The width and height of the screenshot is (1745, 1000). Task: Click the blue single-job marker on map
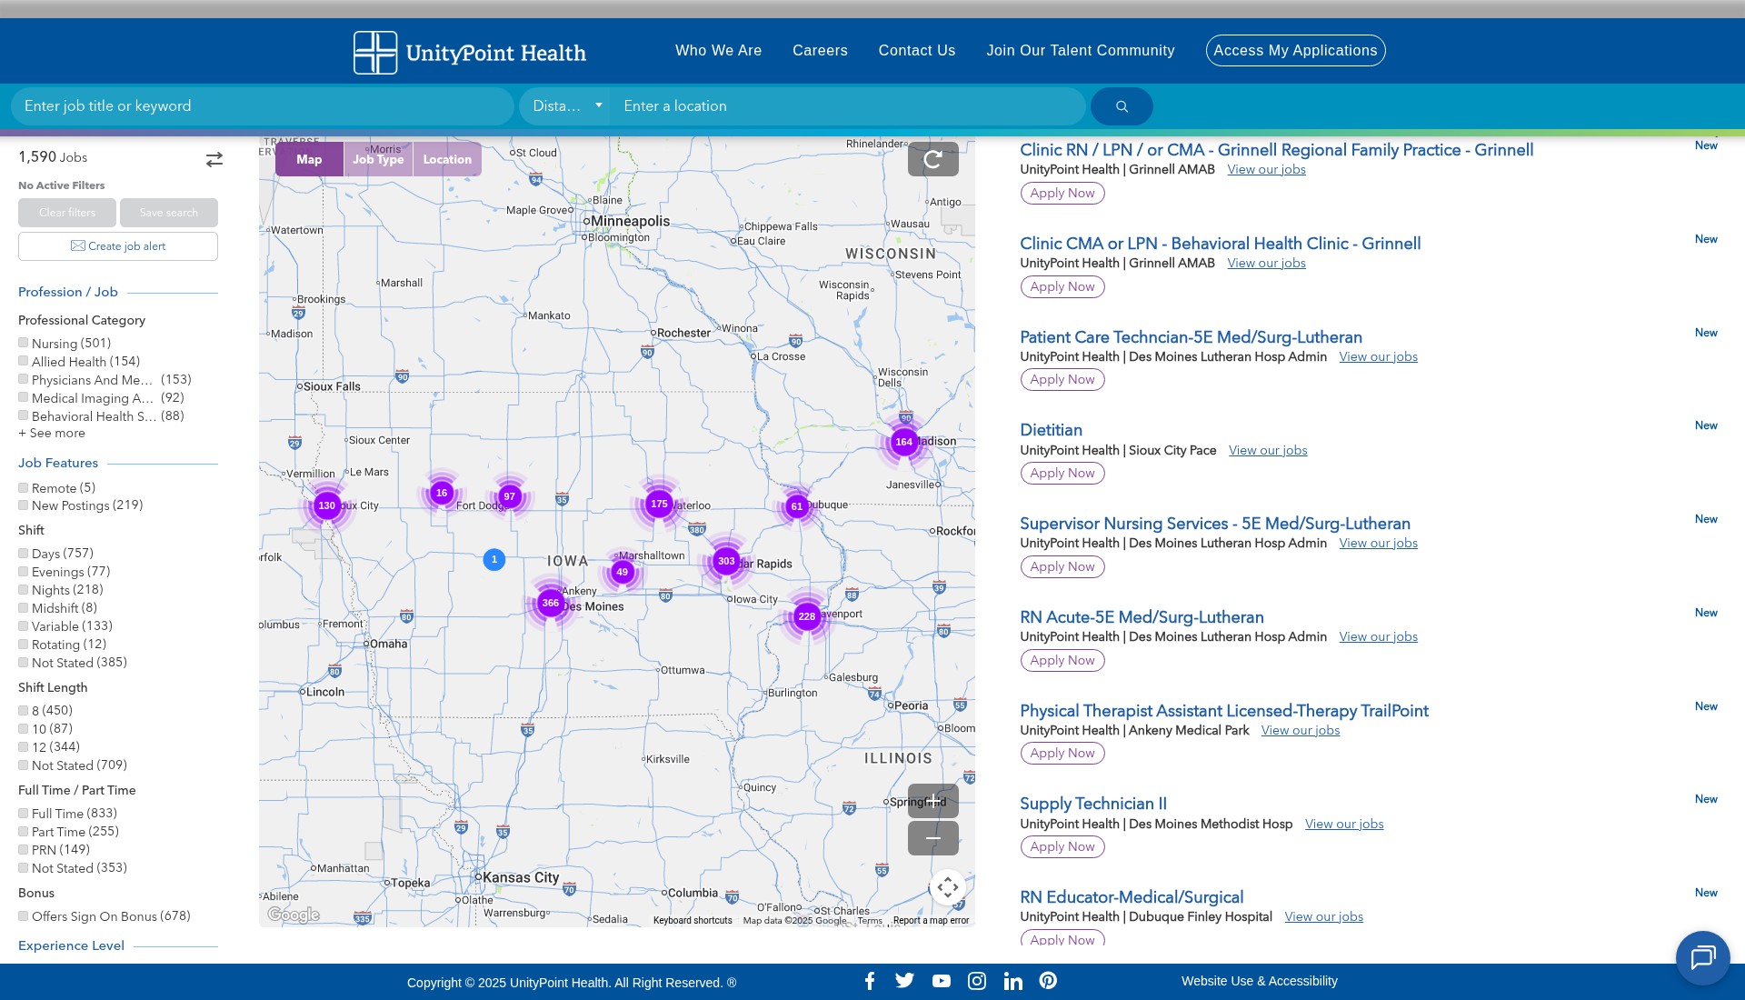(494, 559)
